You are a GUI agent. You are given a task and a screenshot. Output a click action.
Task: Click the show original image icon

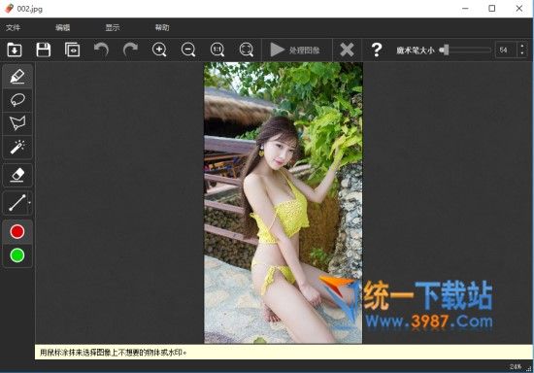pyautogui.click(x=72, y=50)
